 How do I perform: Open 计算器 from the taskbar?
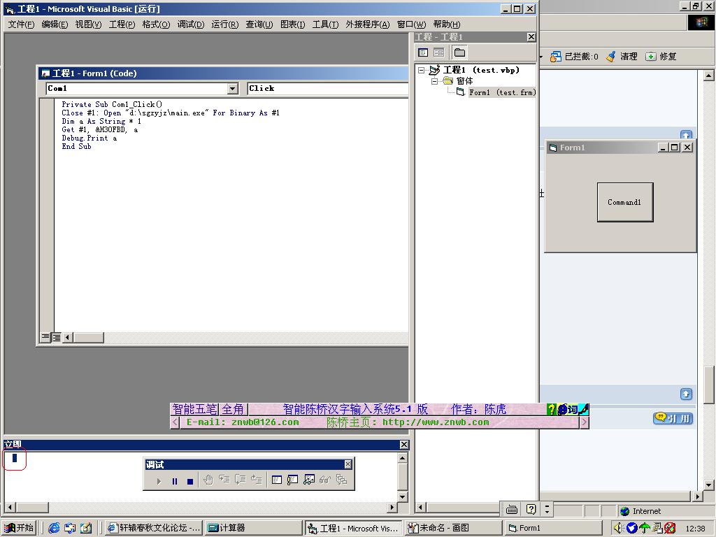(x=253, y=528)
